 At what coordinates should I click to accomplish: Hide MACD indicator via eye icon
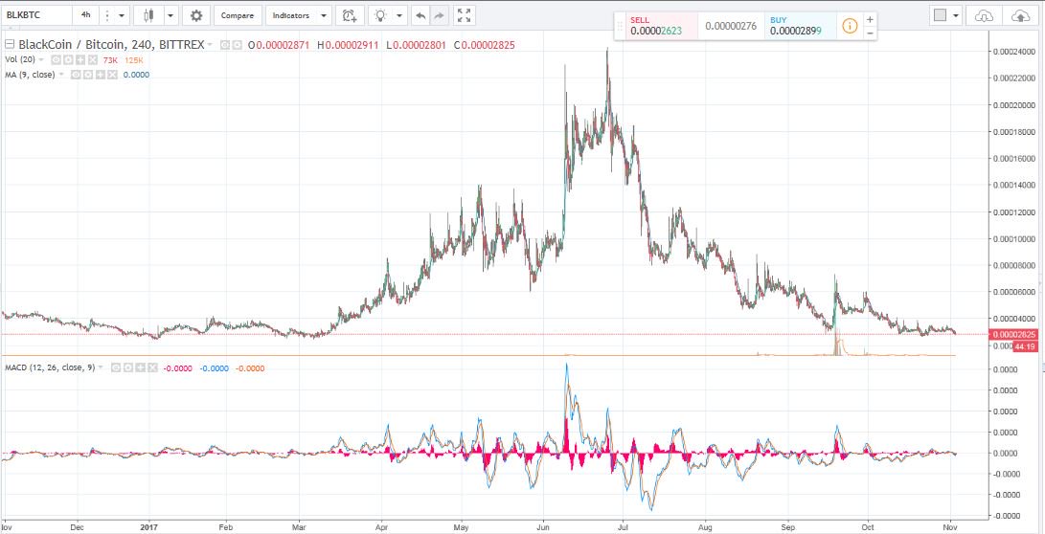[x=116, y=367]
